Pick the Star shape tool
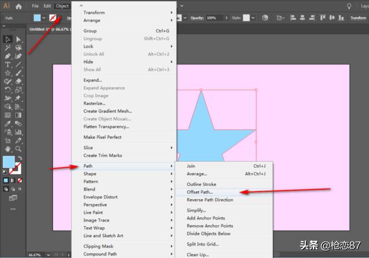The image size is (369, 258). coord(8,73)
